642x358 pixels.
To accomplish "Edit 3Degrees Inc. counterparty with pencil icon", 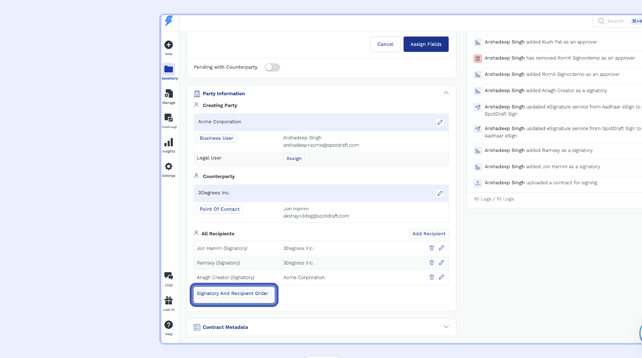I will click(440, 193).
